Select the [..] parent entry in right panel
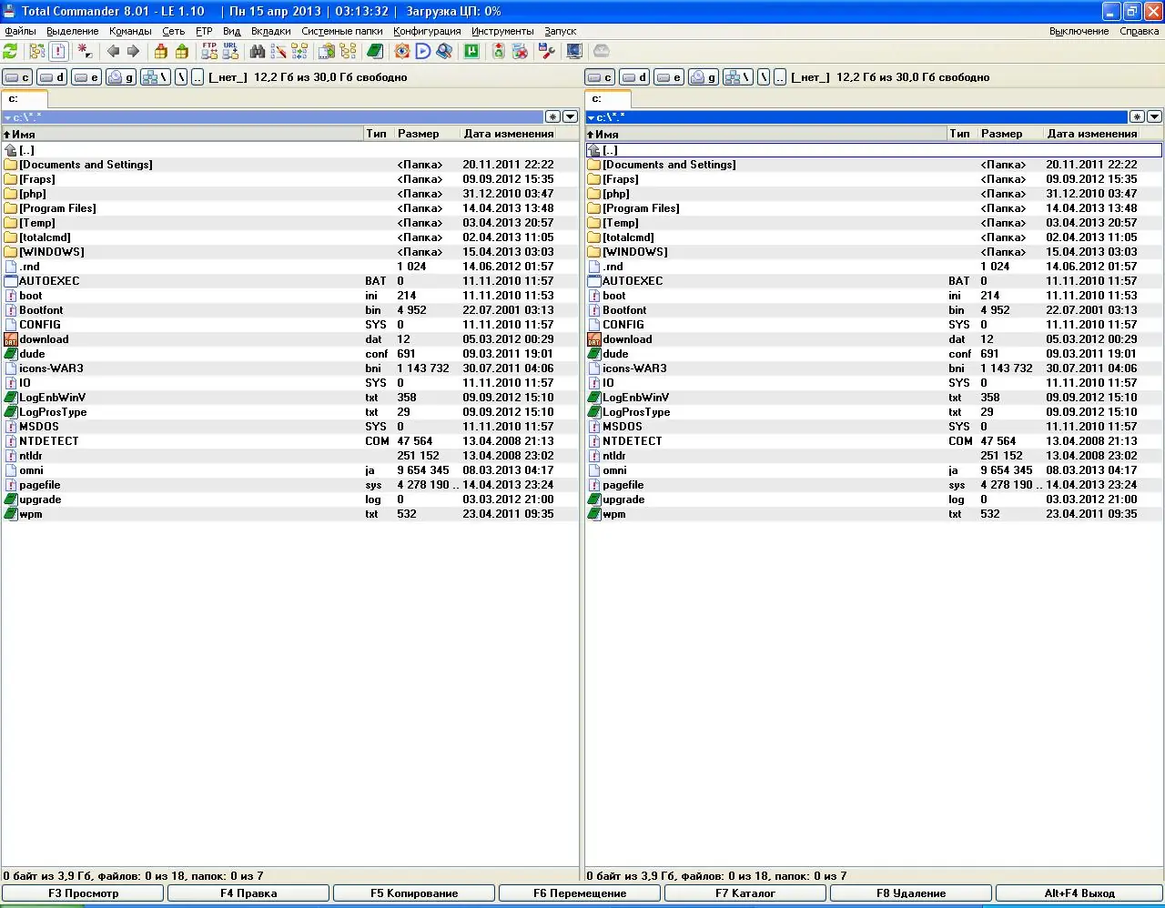Image resolution: width=1165 pixels, height=908 pixels. (x=874, y=150)
